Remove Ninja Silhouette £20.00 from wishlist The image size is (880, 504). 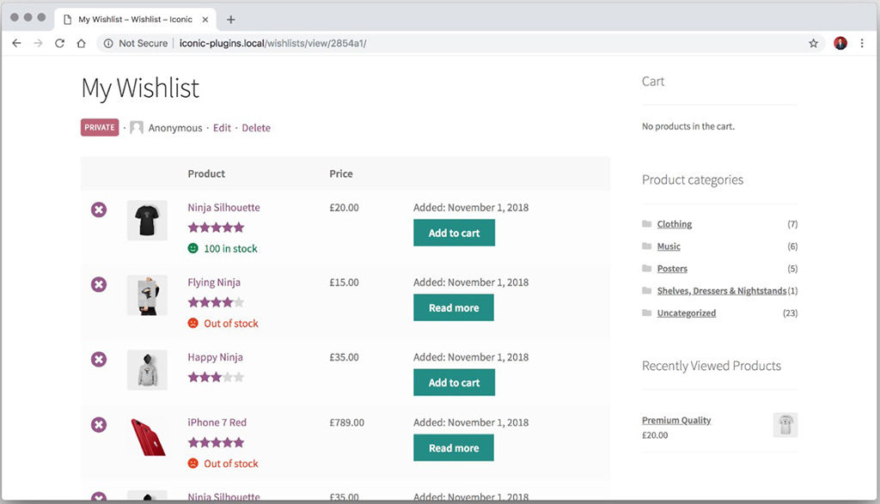pyautogui.click(x=99, y=209)
